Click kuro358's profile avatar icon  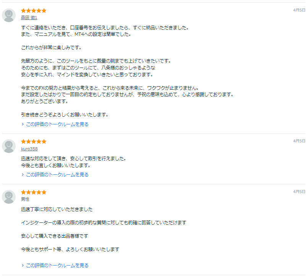9,146
